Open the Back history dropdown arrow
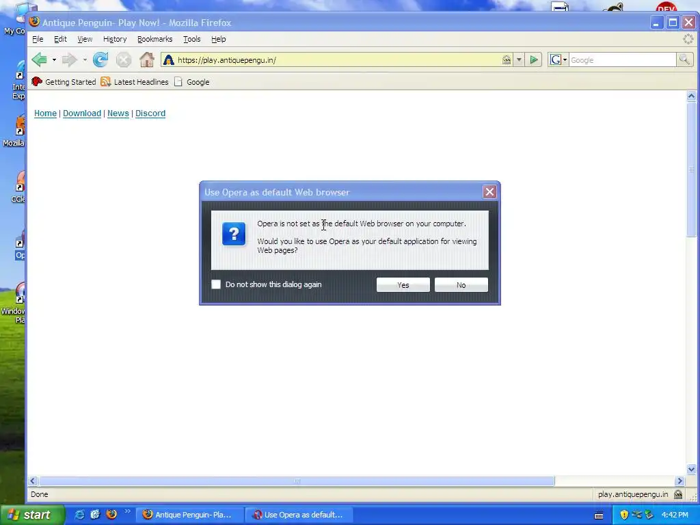This screenshot has height=525, width=700. [x=54, y=60]
